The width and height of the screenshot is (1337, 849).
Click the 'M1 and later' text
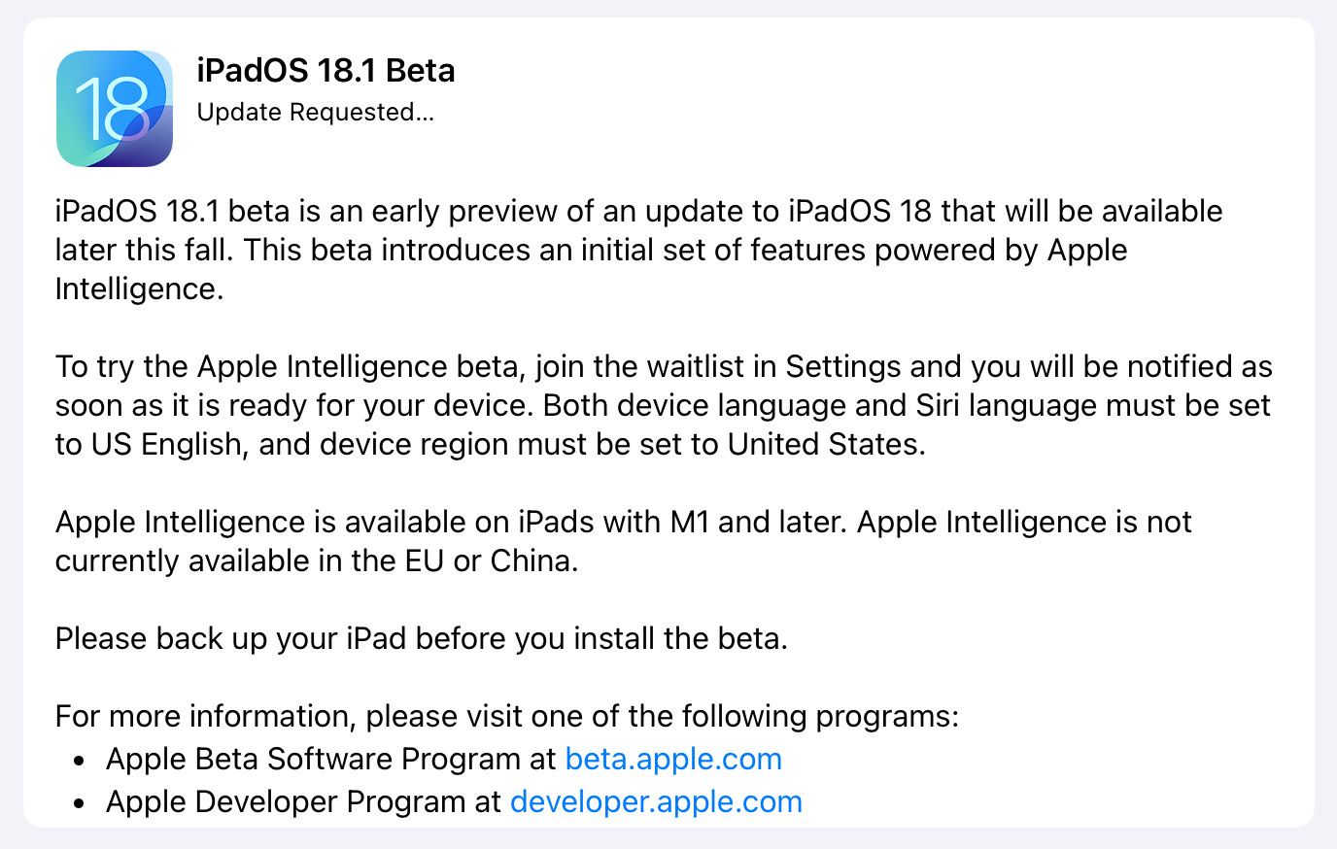[759, 522]
